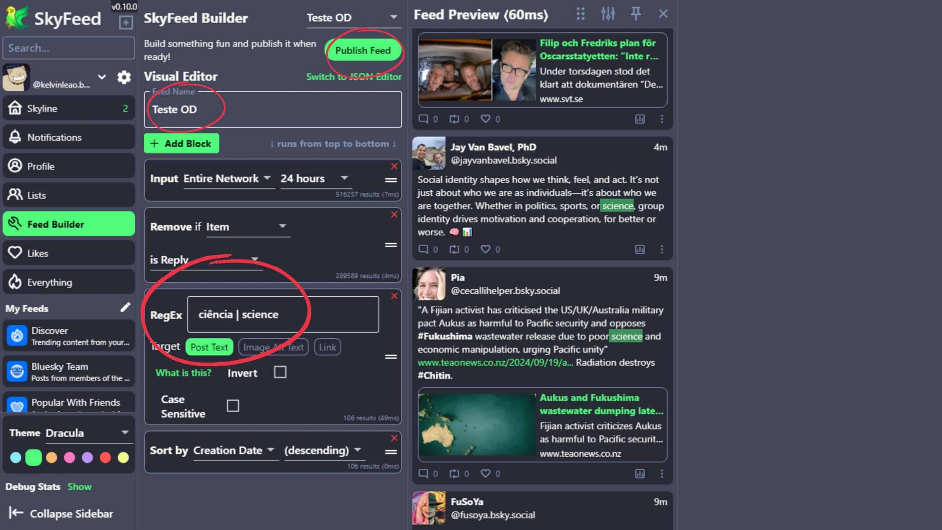Viewport: 942px width, 530px height.
Task: Open the Profile page
Action: pyautogui.click(x=69, y=166)
